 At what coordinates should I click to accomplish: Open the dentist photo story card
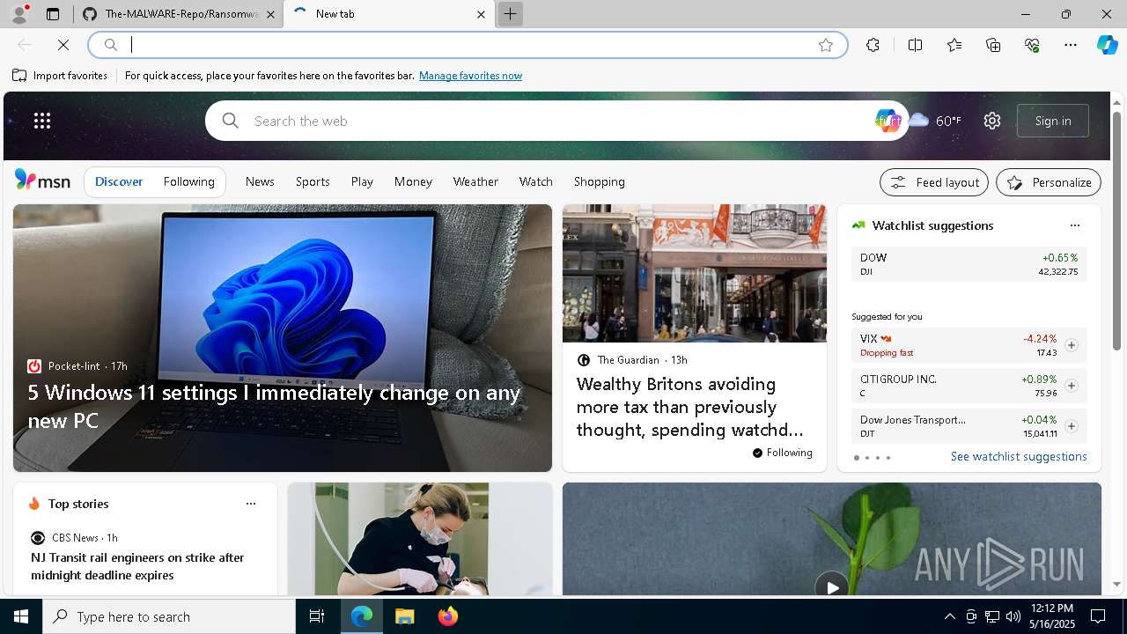[420, 539]
